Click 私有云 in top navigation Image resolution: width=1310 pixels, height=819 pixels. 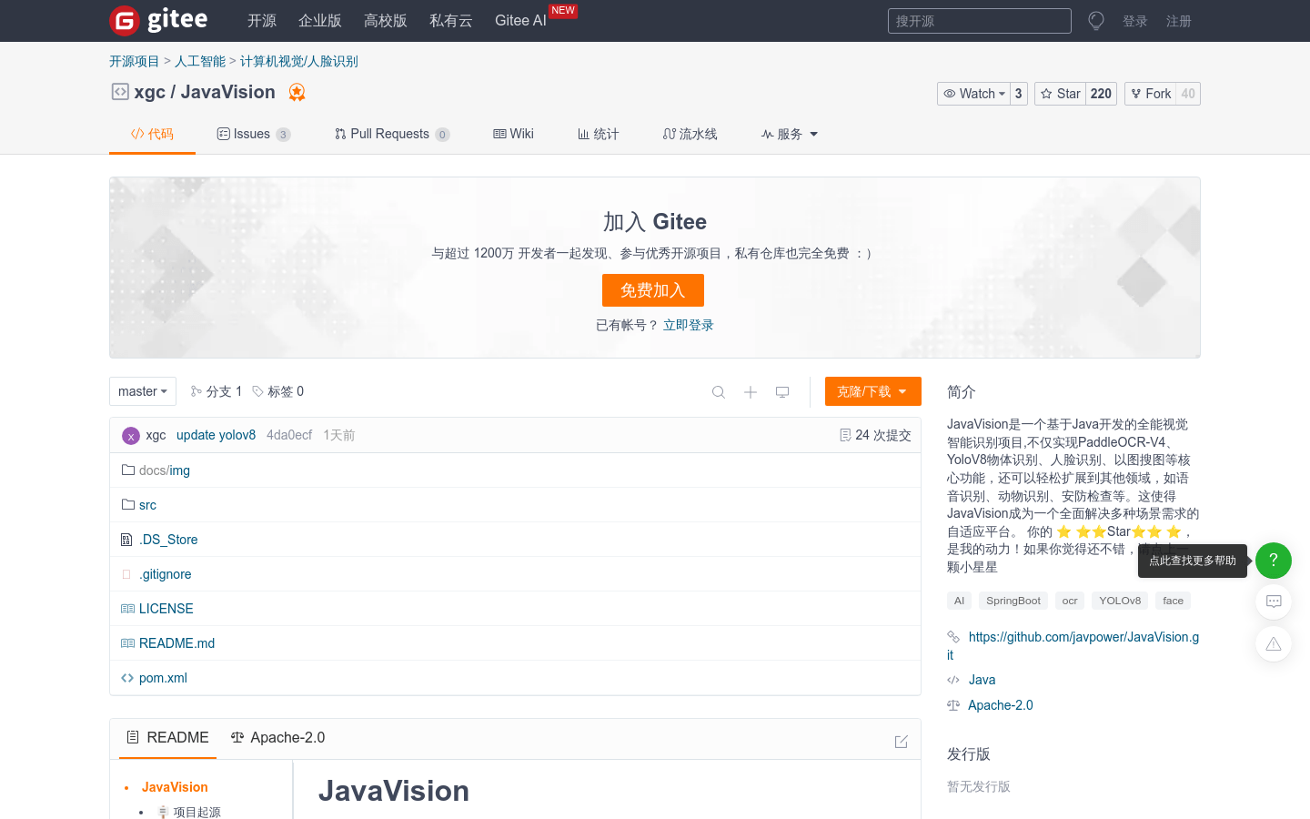(451, 20)
